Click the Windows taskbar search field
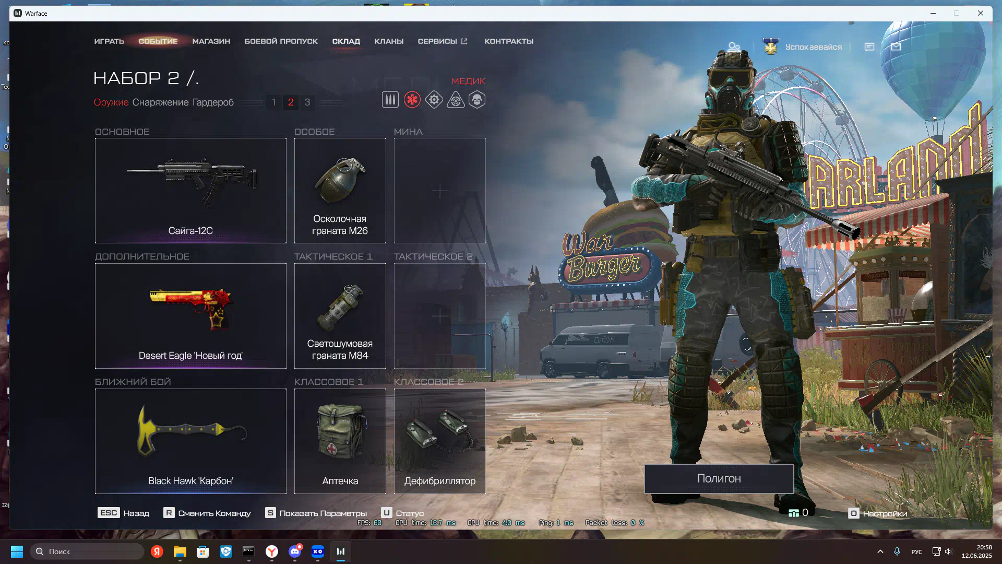The height and width of the screenshot is (564, 1002). pos(88,551)
